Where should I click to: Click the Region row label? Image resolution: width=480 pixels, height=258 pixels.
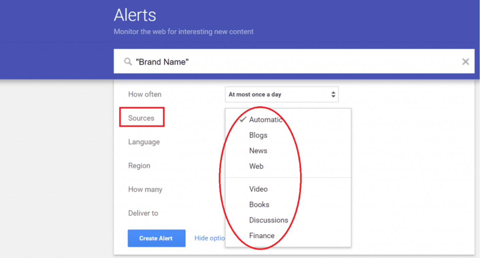pos(139,166)
